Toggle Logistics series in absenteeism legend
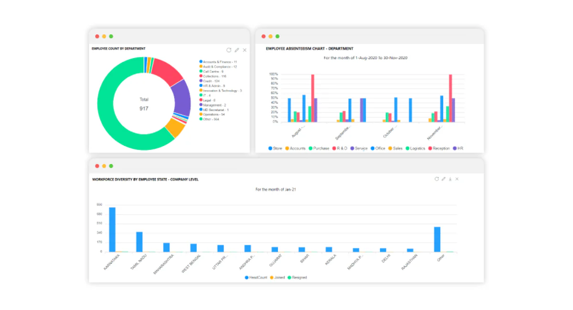573x310 pixels. [415, 148]
